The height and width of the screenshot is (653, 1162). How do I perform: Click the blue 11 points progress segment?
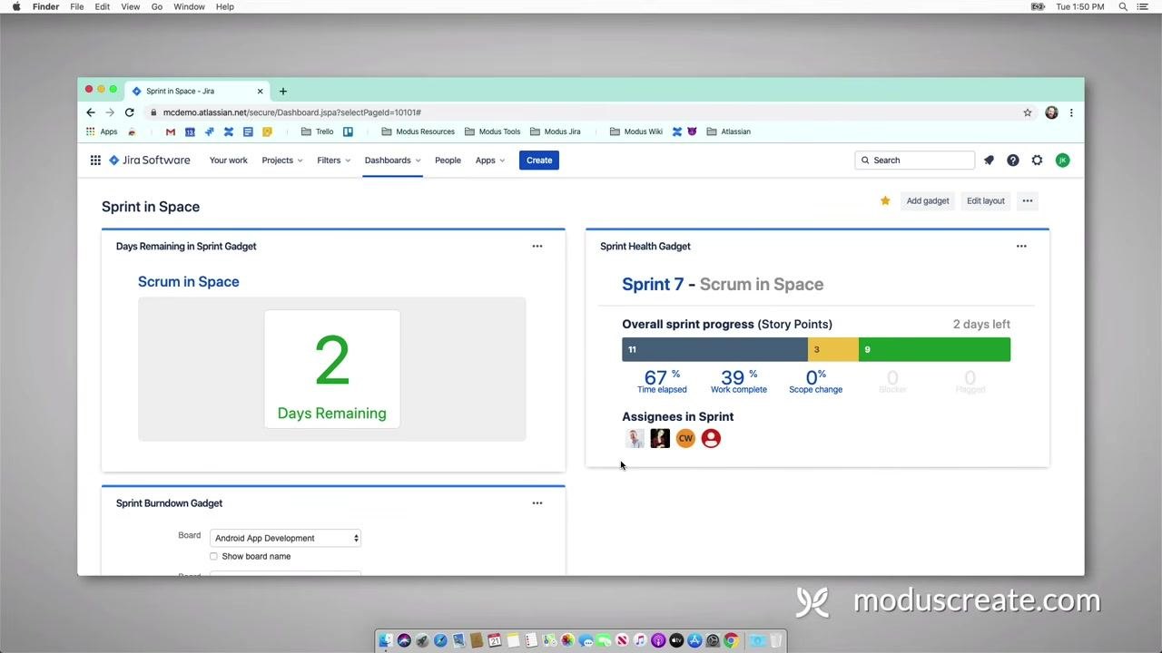714,349
